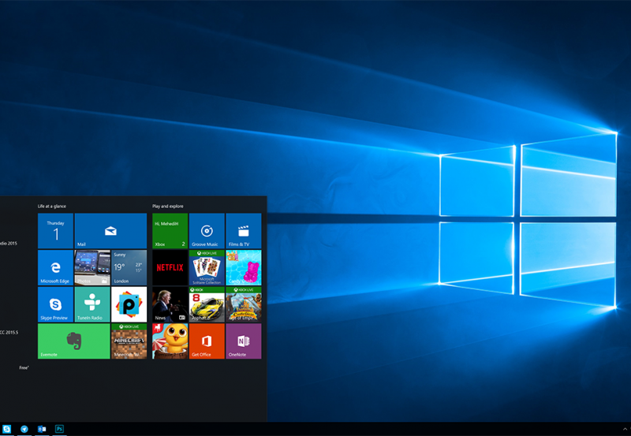The width and height of the screenshot is (631, 436).
Task: Launch Microsoft Edge from Start tiles
Action: tap(55, 267)
